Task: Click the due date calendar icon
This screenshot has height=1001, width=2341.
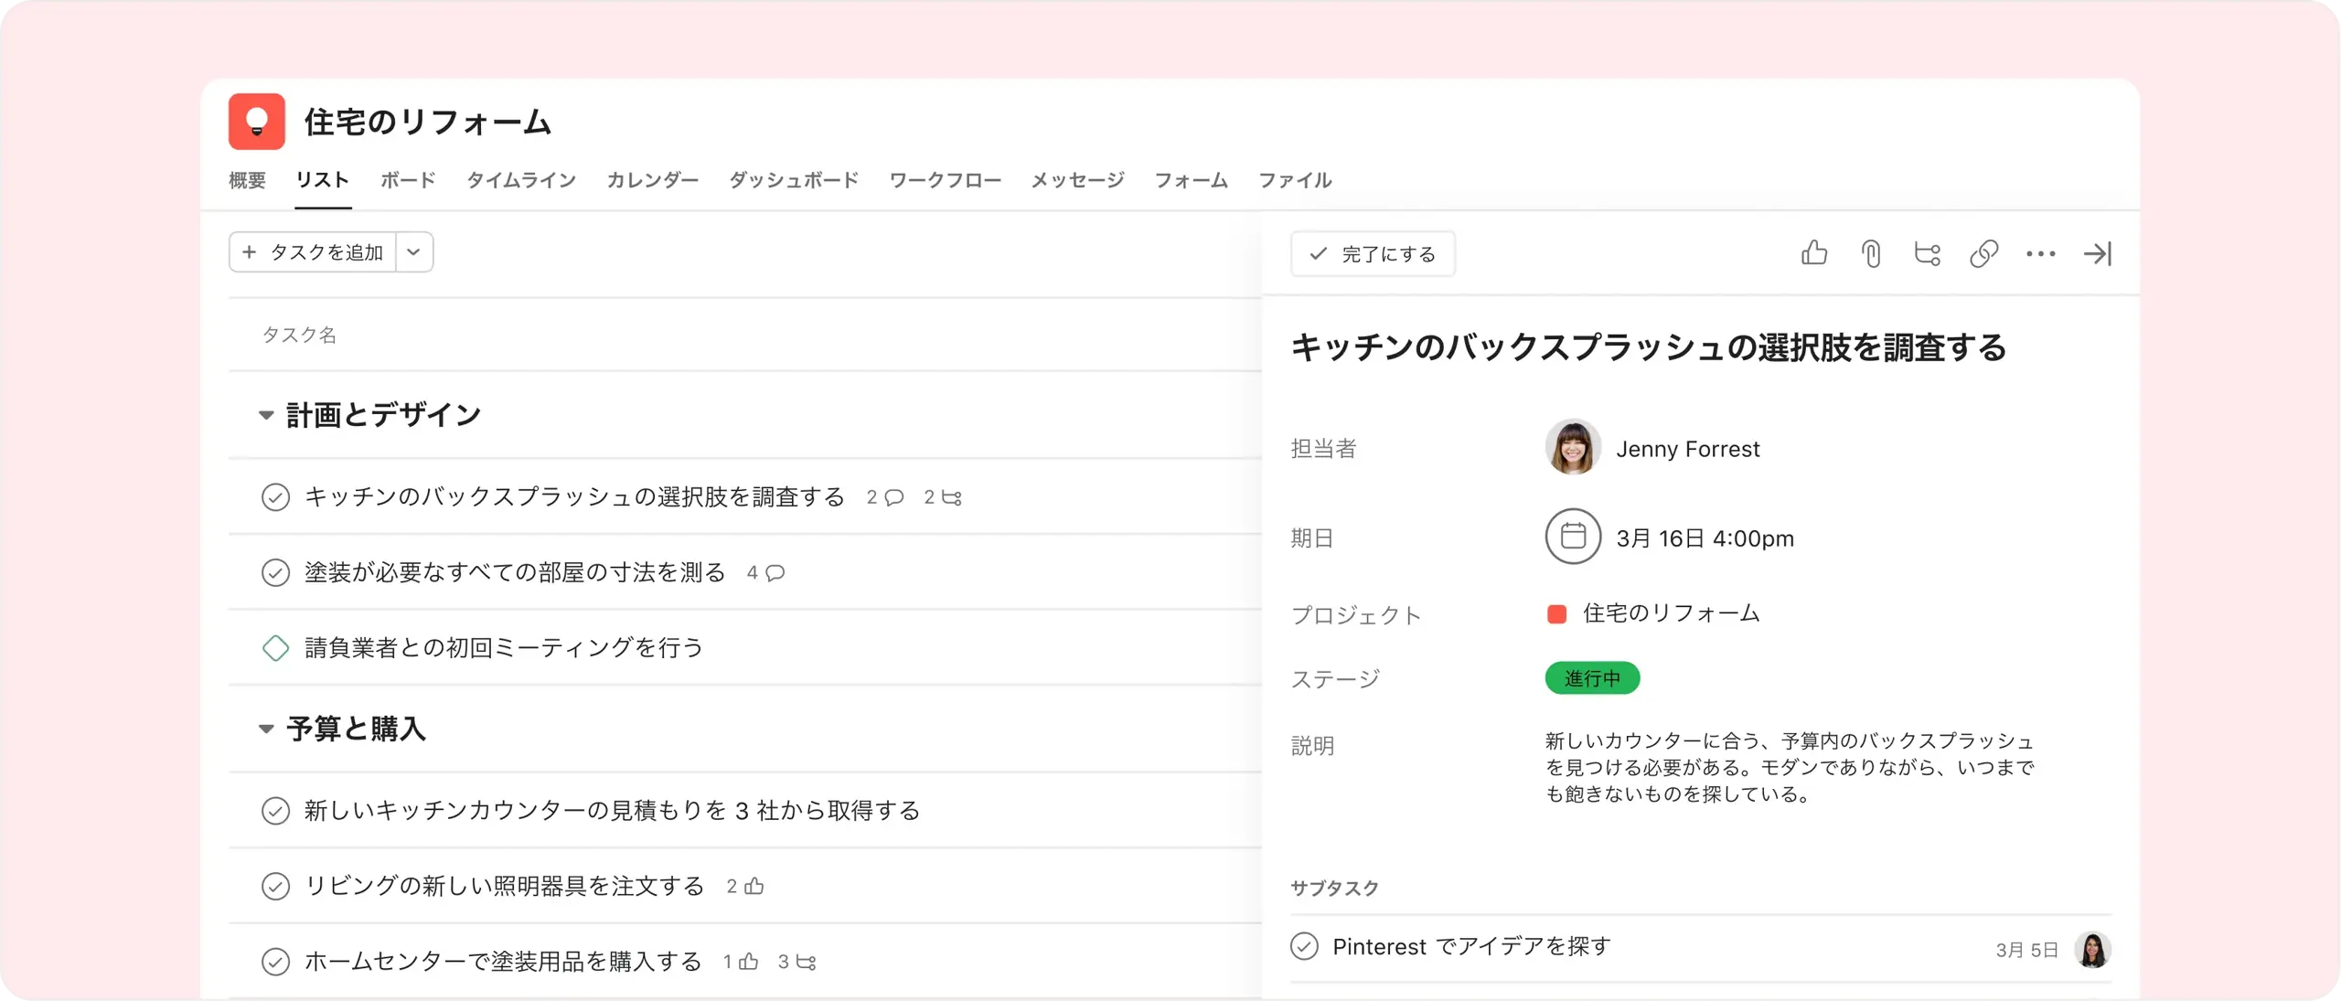Action: [x=1573, y=537]
